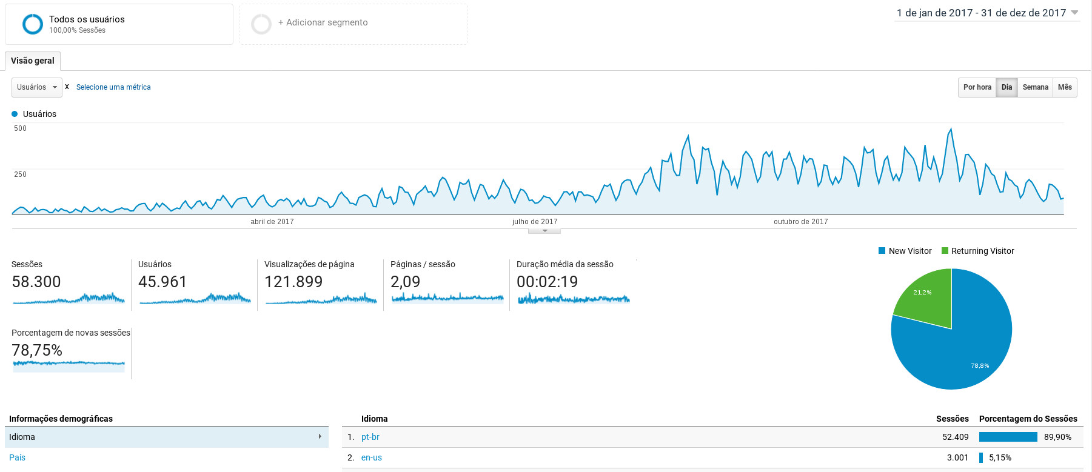
Task: Select the Semana time granularity
Action: click(1035, 87)
